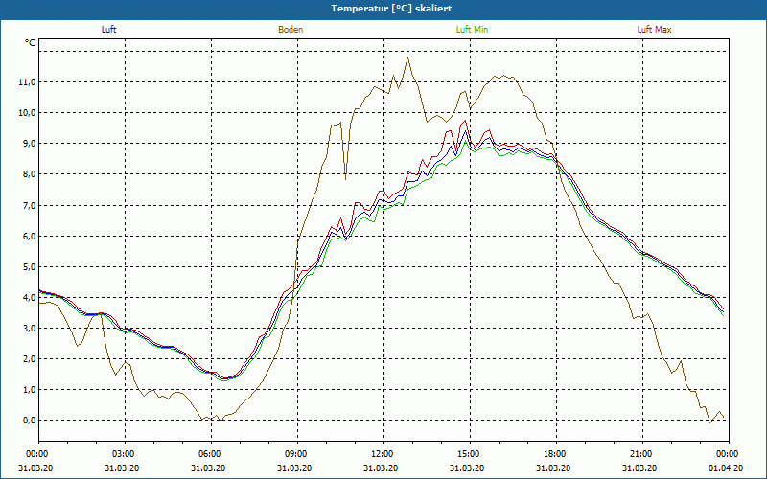Click the °C axis unit label
767x479 pixels.
[x=31, y=43]
